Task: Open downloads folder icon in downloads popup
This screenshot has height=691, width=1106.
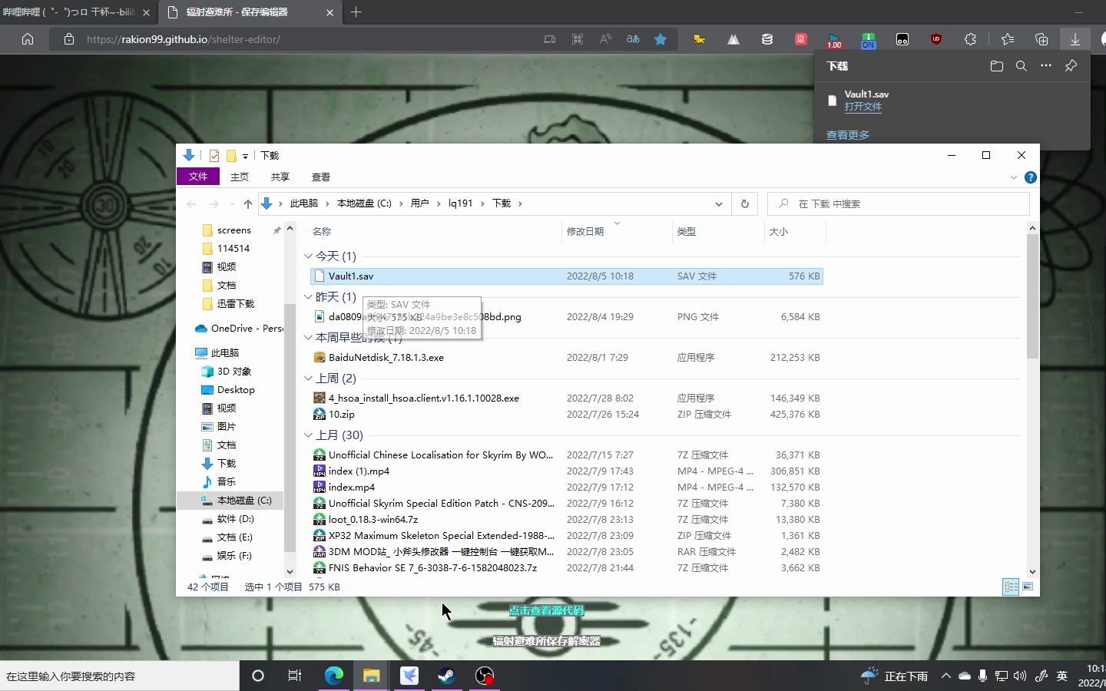Action: click(996, 66)
